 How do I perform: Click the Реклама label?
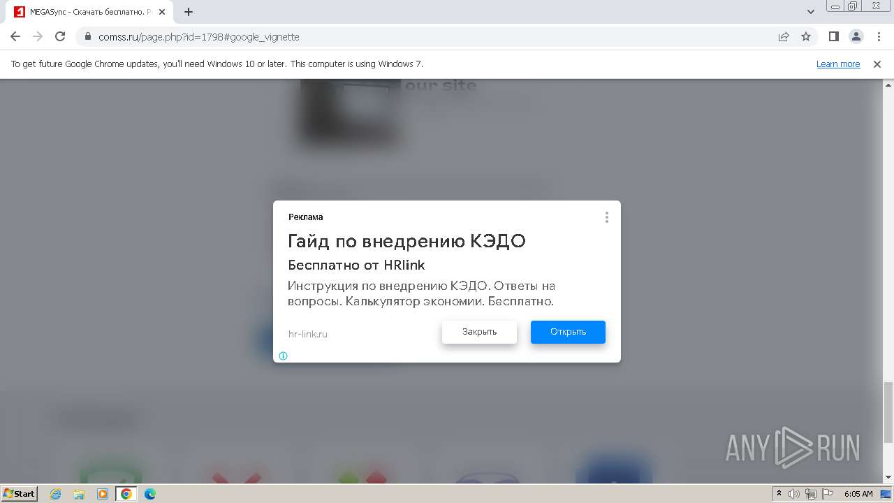306,217
